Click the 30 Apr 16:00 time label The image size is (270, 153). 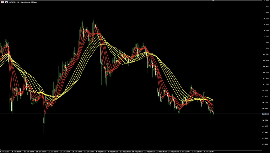89,152
